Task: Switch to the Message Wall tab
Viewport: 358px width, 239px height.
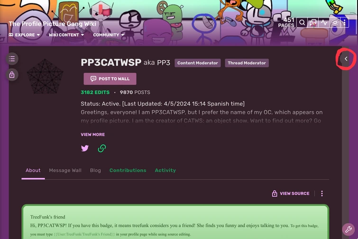Action: [65, 170]
